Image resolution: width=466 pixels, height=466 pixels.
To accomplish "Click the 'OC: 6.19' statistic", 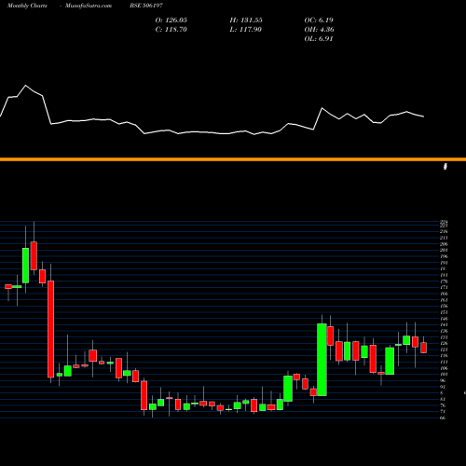I will (x=319, y=21).
